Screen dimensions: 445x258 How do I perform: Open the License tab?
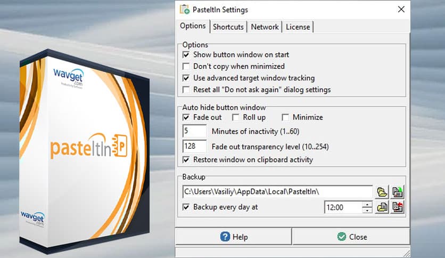[298, 27]
